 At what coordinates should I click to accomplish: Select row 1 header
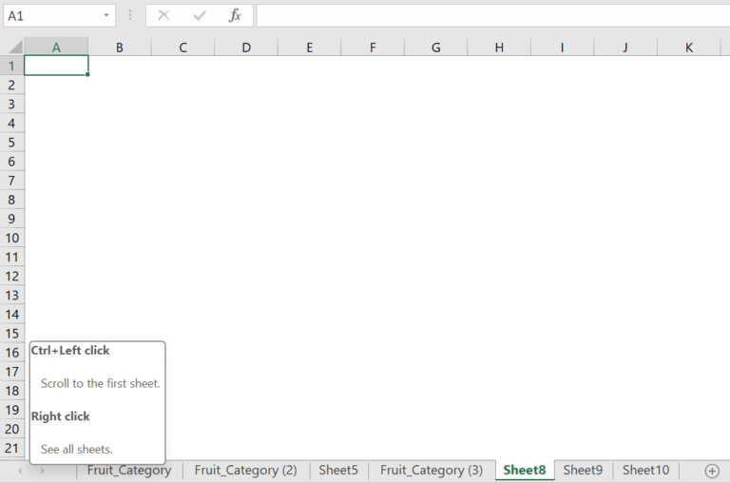pyautogui.click(x=12, y=66)
